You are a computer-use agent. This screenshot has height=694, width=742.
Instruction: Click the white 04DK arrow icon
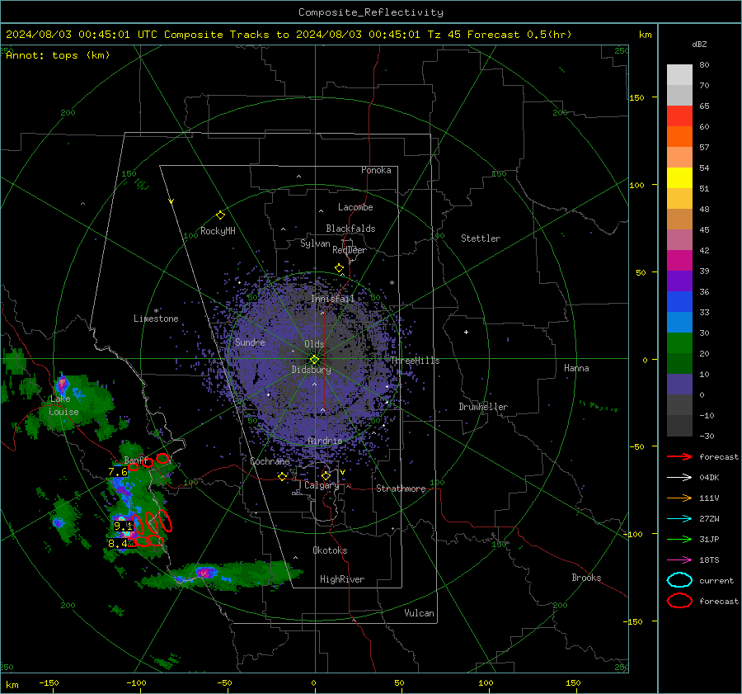pyautogui.click(x=679, y=477)
